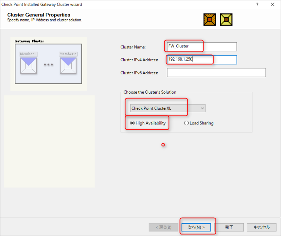Screen dimensions: 281x236
Task: Open the Check Point ClusterXL dropdown
Action: click(168, 108)
